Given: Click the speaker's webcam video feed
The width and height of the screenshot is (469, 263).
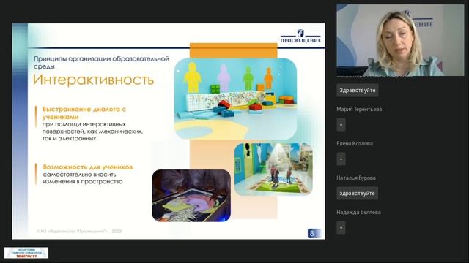Looking at the screenshot, I should pos(400,40).
